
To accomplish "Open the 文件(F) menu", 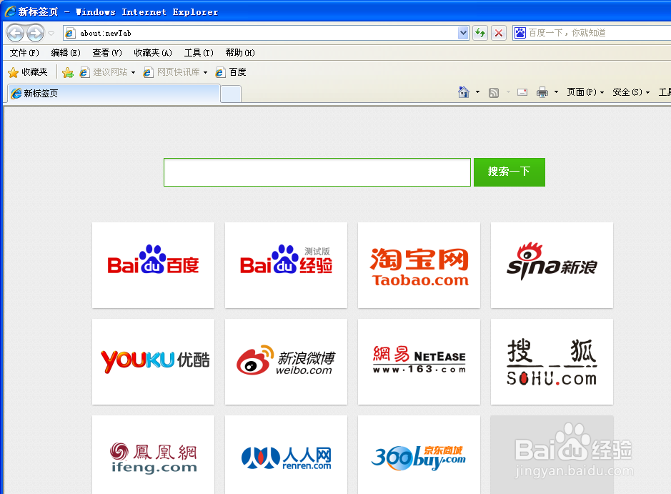I will tap(24, 53).
